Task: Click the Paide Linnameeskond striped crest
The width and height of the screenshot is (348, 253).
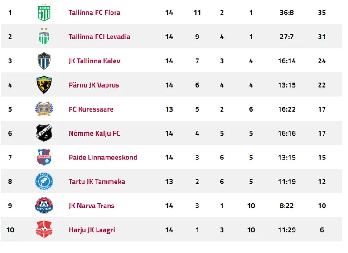Action: (x=44, y=157)
